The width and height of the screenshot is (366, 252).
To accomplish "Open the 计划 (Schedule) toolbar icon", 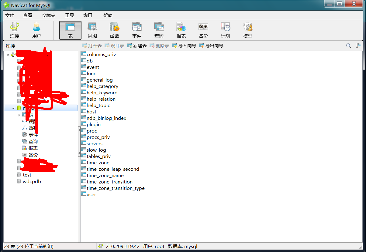I will click(x=225, y=29).
